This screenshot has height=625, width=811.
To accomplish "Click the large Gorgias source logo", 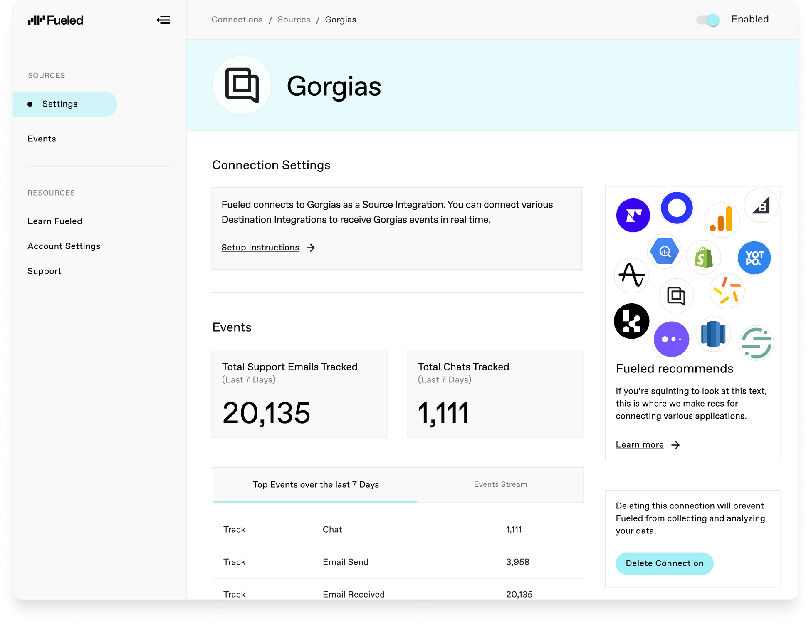I will coord(242,85).
